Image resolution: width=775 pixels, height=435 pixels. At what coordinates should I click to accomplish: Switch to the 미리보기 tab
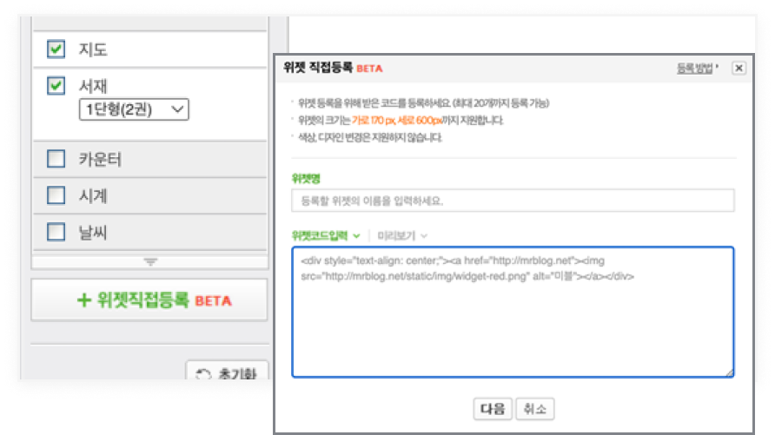tap(401, 235)
